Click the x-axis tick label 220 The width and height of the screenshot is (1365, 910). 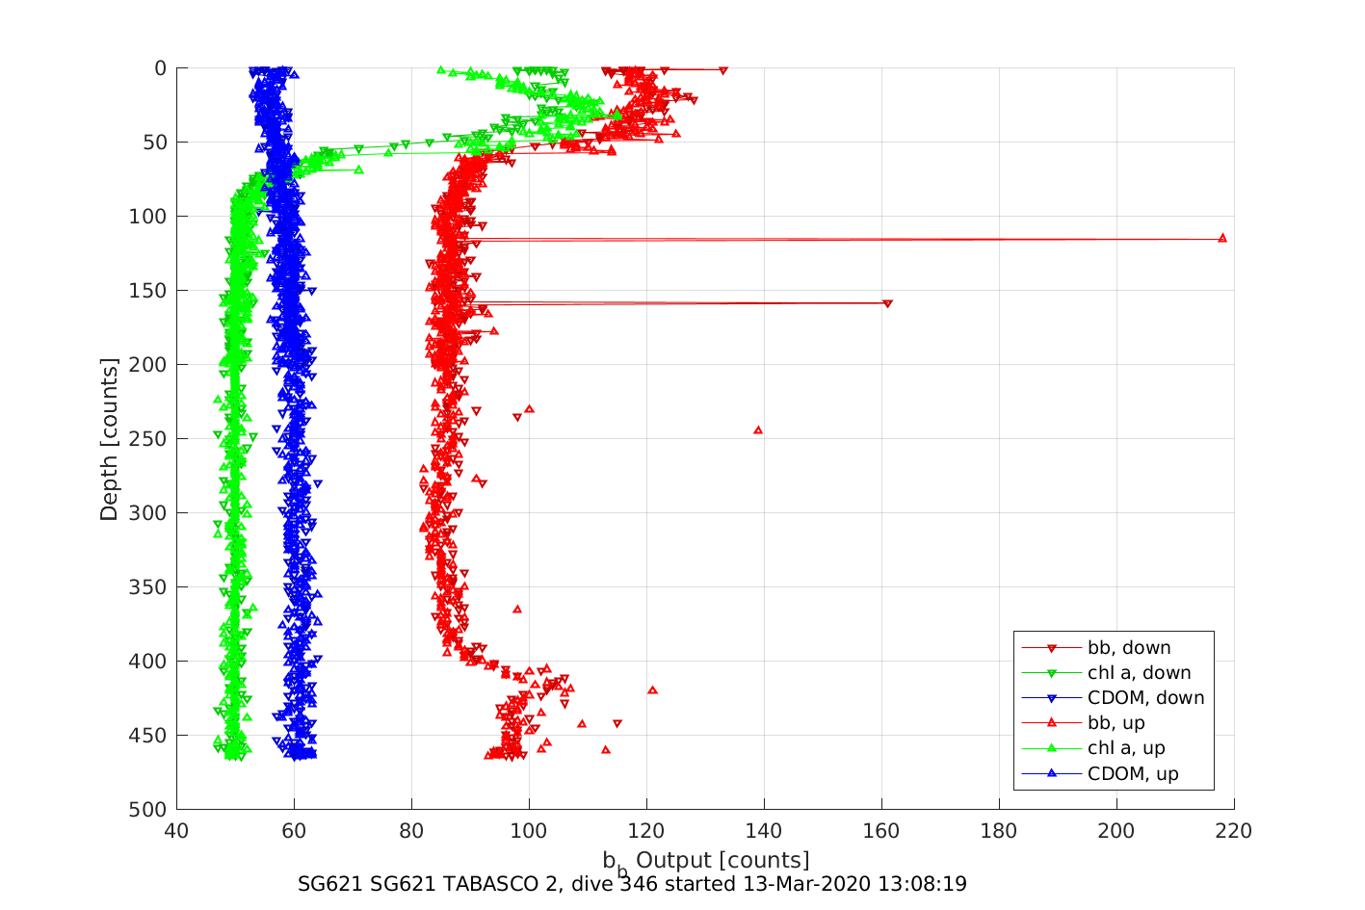pyautogui.click(x=1234, y=831)
